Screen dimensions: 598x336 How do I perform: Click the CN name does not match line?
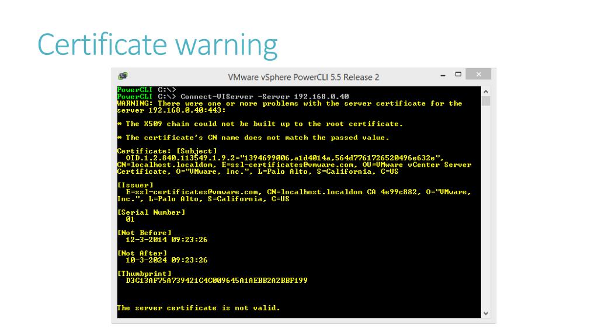tap(253, 138)
